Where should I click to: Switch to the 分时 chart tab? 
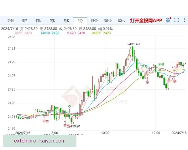[x=11, y=21]
